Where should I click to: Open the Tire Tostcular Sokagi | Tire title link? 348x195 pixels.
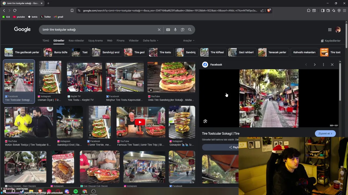(220, 134)
